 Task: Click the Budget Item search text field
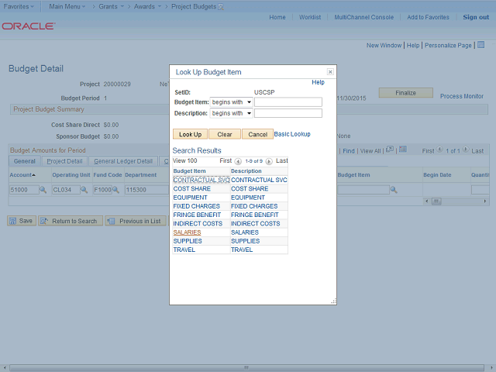pyautogui.click(x=288, y=102)
